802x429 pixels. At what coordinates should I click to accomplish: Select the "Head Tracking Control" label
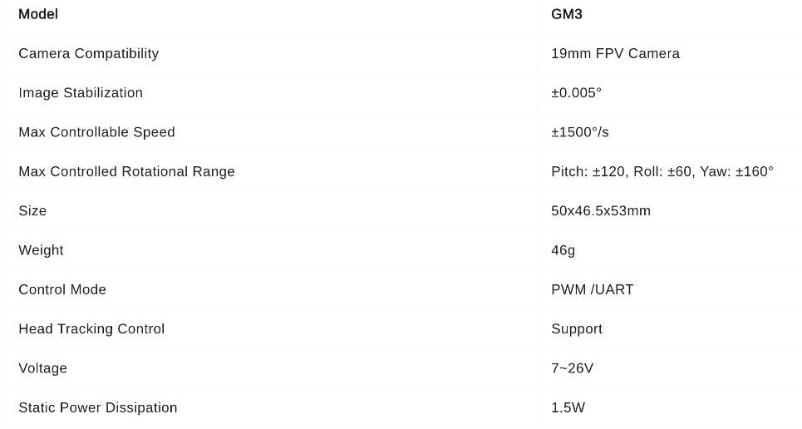pos(91,328)
